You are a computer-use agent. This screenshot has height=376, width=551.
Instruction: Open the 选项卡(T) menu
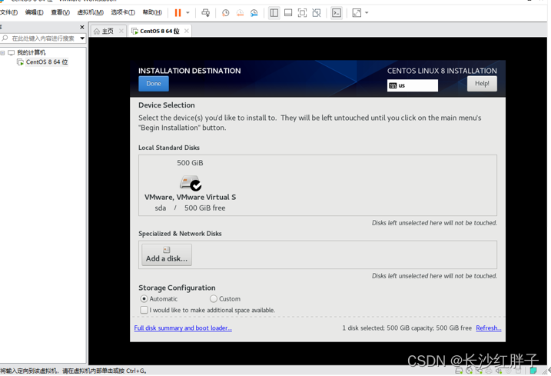click(123, 12)
